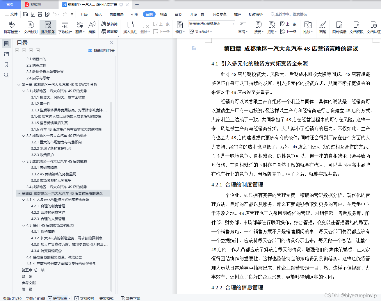This screenshot has height=301, width=381.
Task: Toggle 修订 track changes button
Action: click(180, 28)
